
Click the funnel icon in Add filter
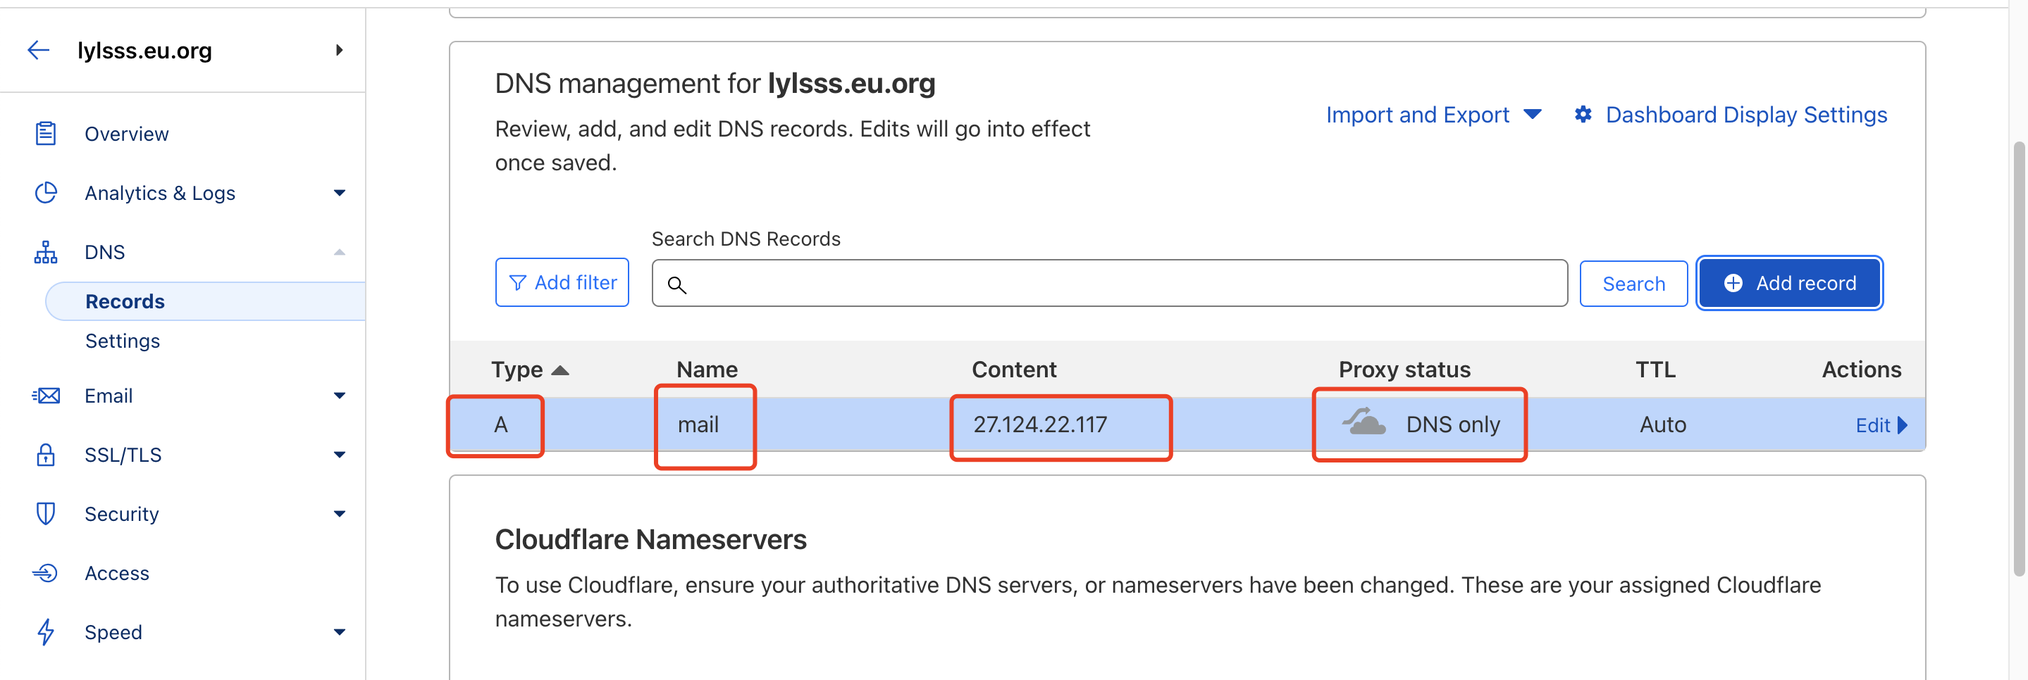click(517, 283)
